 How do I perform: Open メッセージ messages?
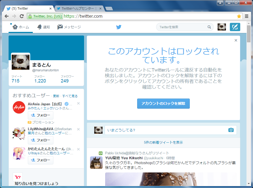(x=69, y=27)
